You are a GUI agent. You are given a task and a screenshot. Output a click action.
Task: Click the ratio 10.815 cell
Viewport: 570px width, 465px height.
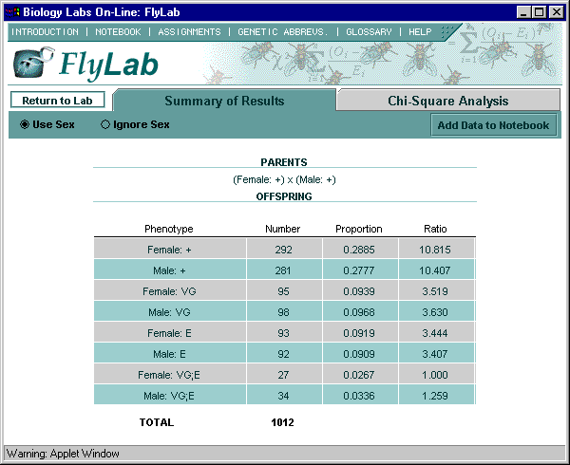pyautogui.click(x=437, y=250)
